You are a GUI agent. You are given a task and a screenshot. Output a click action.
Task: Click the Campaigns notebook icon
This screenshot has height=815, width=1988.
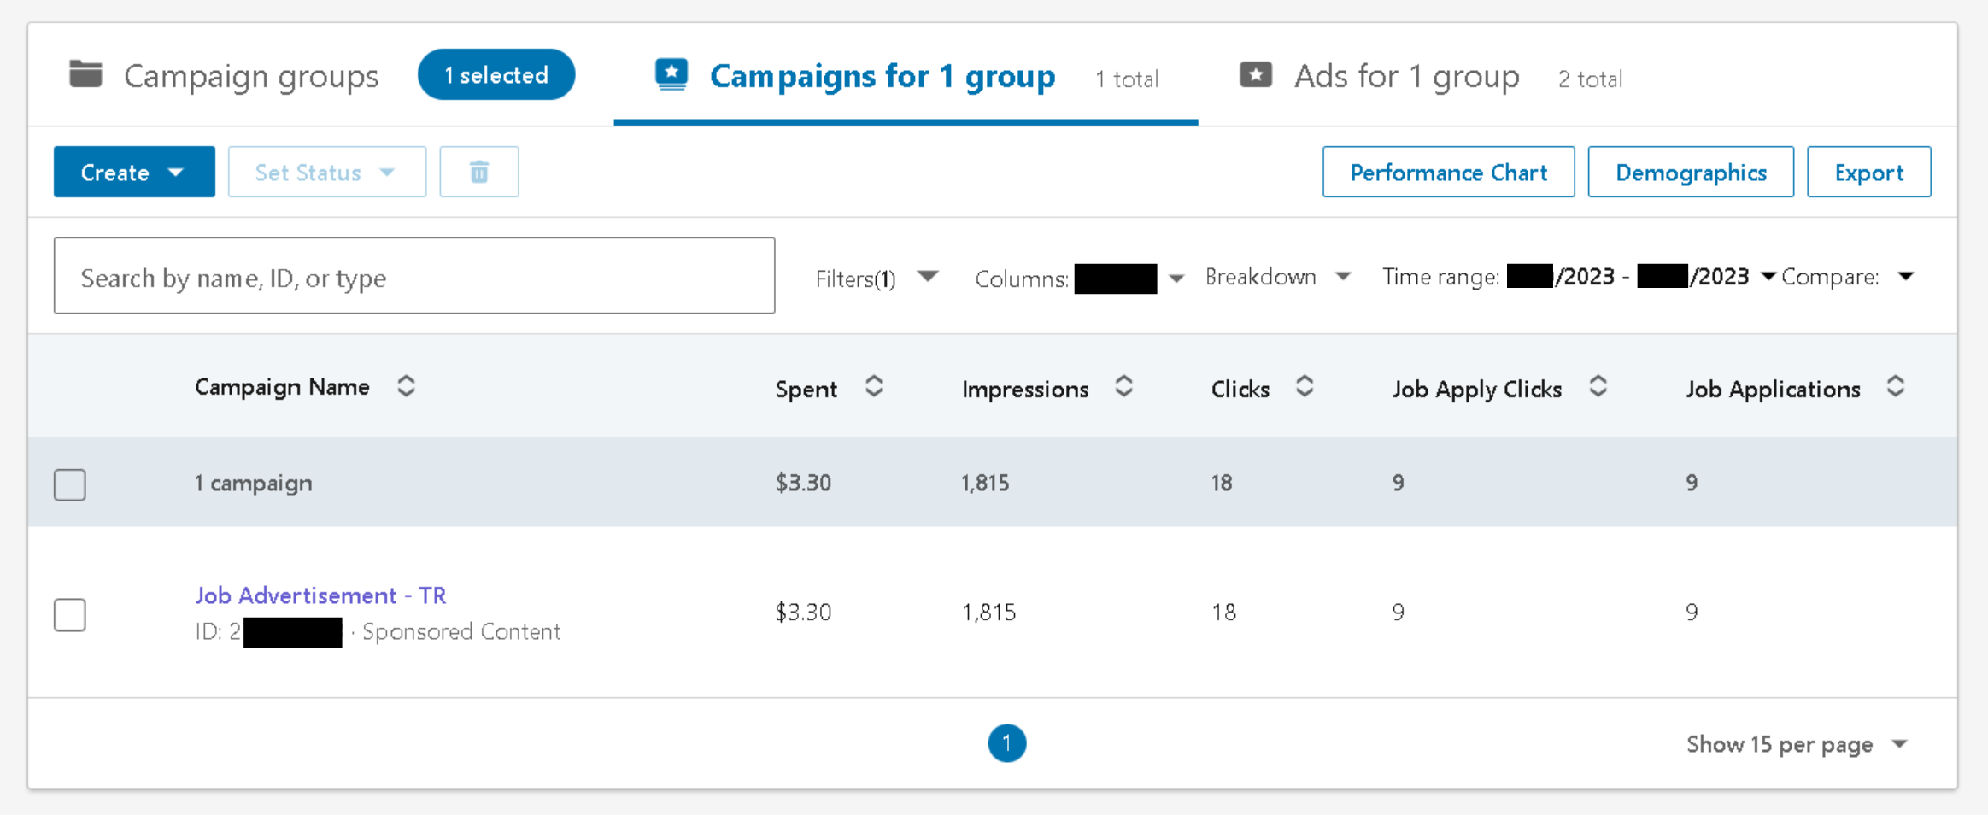coord(671,74)
